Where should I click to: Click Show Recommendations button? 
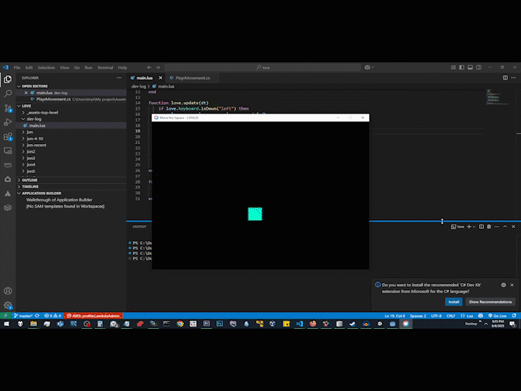coord(490,302)
